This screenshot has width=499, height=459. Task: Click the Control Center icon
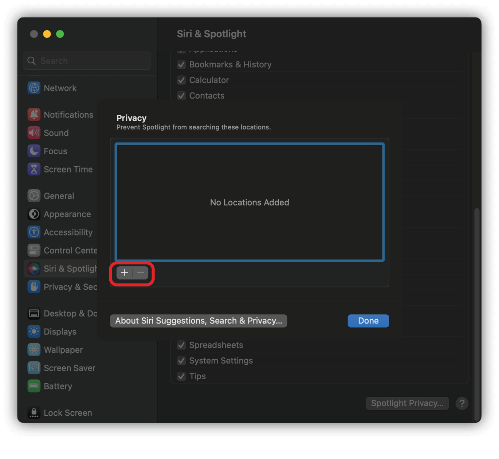click(34, 250)
